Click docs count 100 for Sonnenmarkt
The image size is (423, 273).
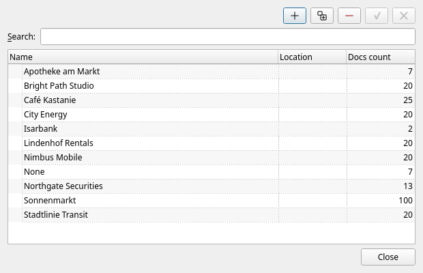tap(405, 200)
